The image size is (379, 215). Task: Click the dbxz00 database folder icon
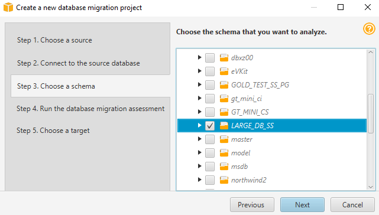(x=224, y=58)
